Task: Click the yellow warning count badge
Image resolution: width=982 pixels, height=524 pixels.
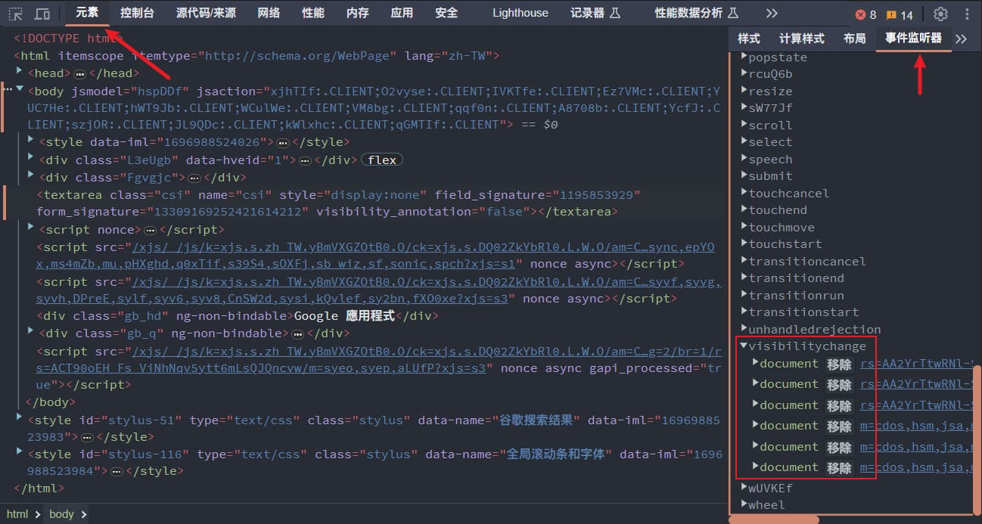Action: (900, 14)
